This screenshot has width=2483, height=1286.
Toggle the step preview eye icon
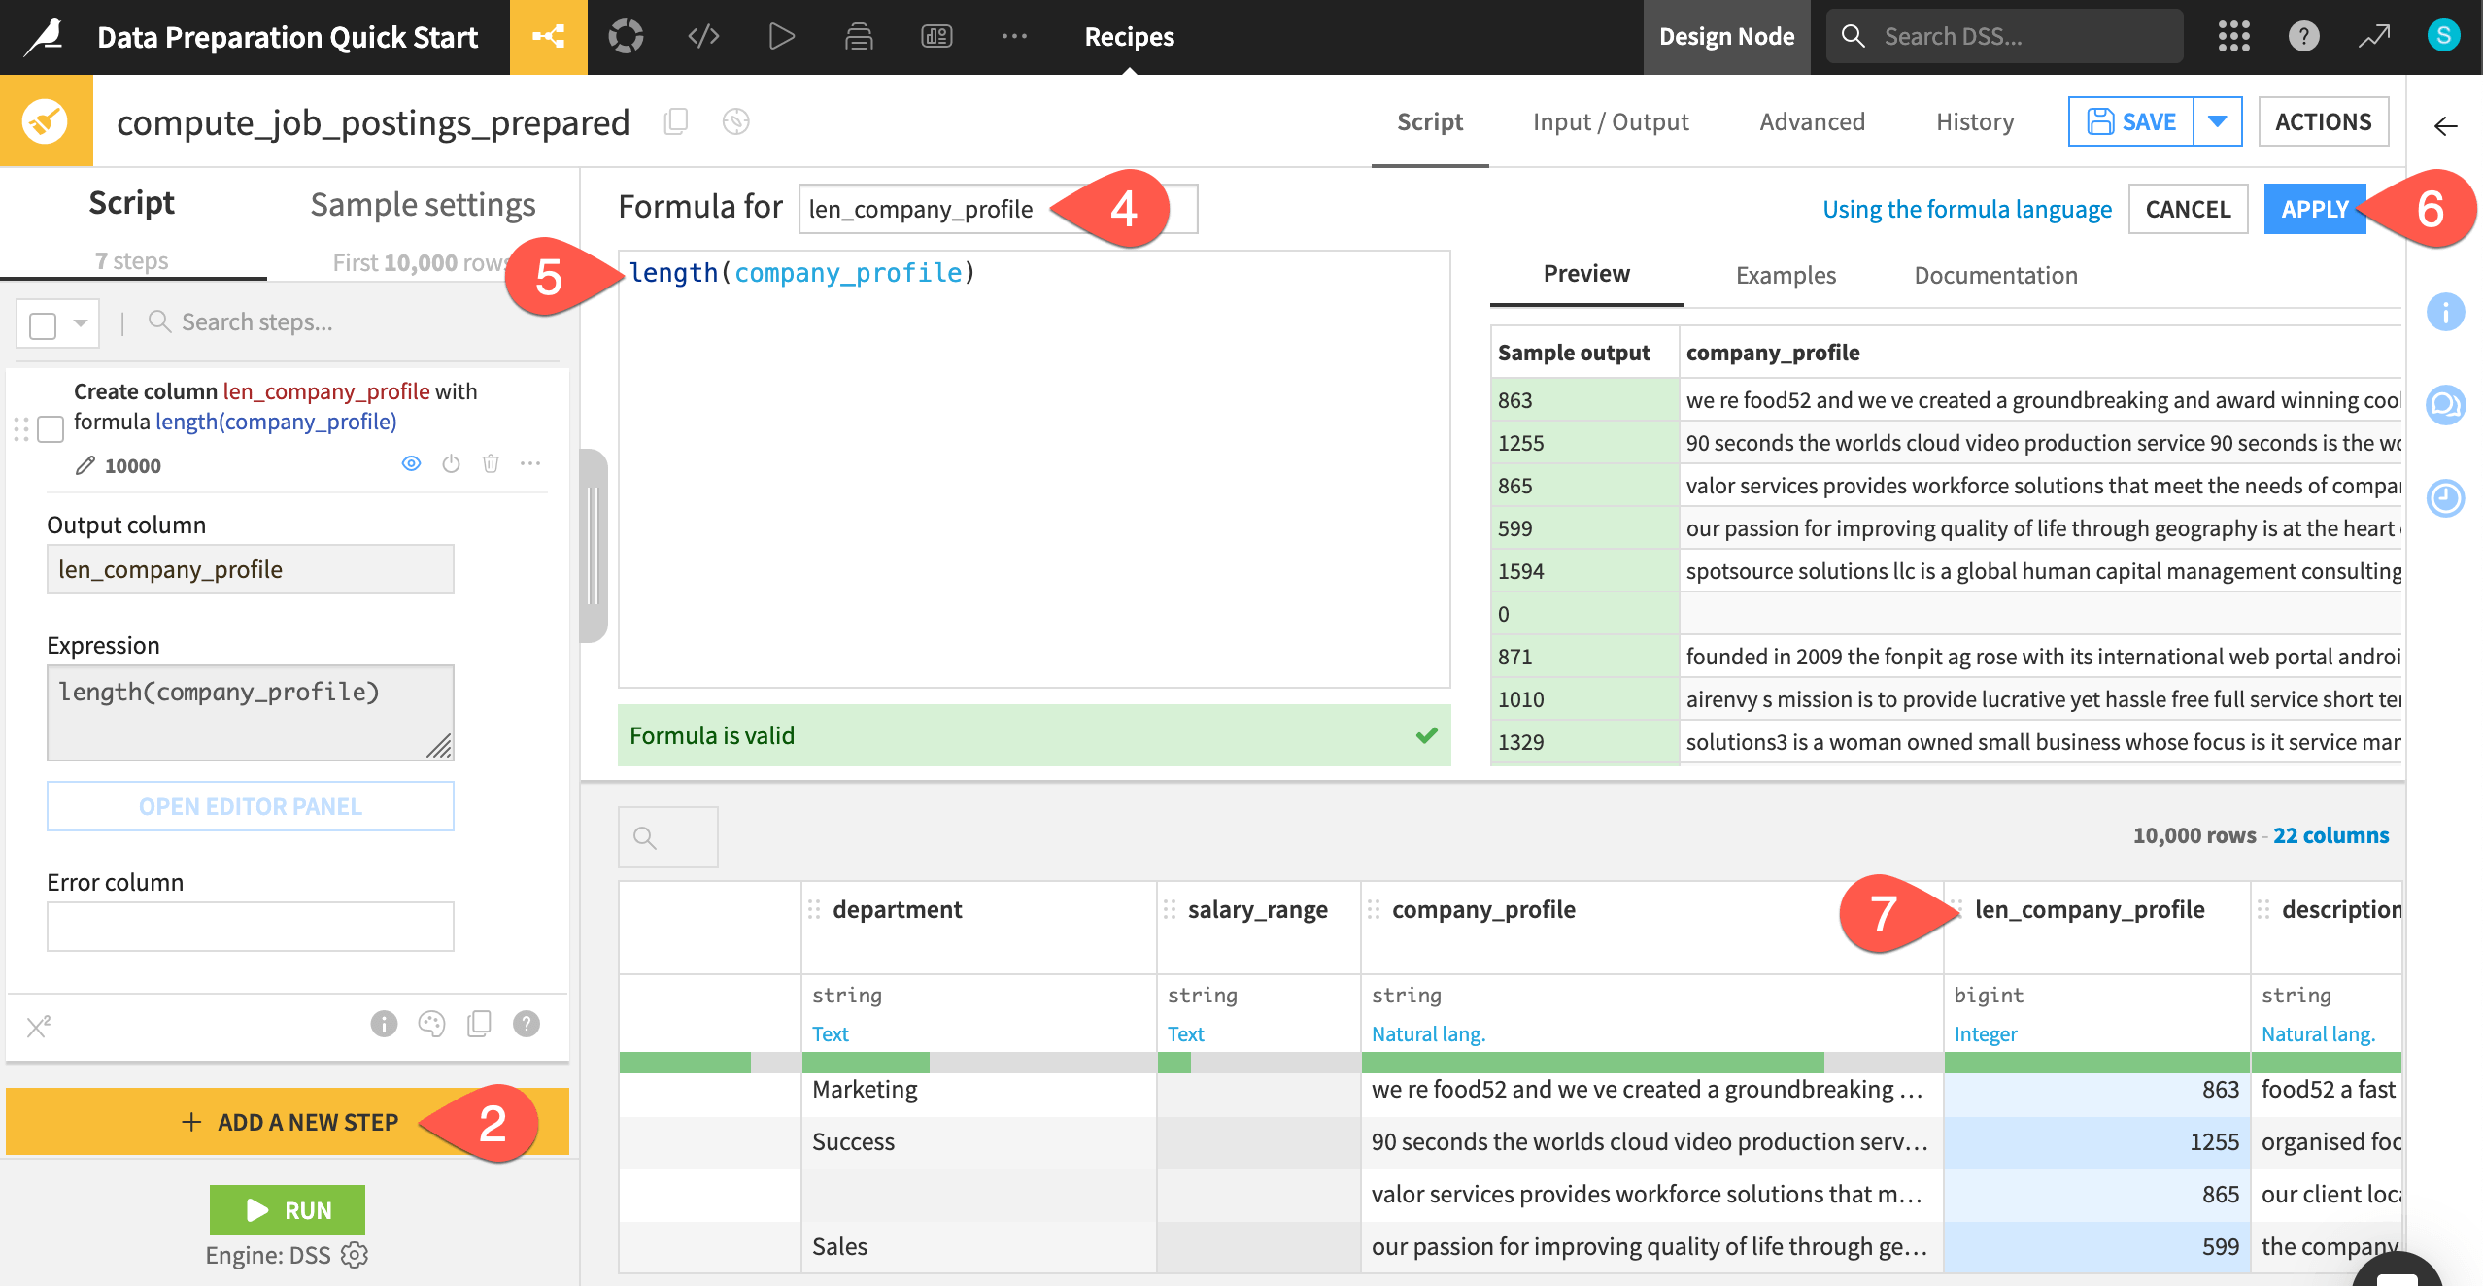click(411, 464)
